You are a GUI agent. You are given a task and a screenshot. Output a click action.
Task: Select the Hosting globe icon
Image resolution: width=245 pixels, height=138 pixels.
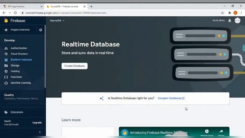pyautogui.click(x=6, y=71)
